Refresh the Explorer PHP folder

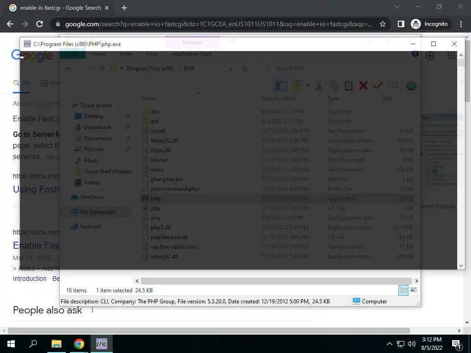click(x=245, y=69)
